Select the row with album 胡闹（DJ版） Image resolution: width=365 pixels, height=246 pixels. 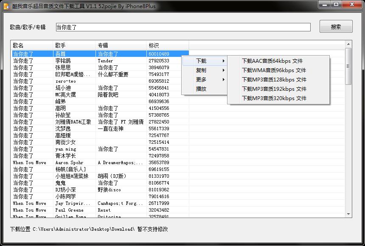tap(100, 176)
